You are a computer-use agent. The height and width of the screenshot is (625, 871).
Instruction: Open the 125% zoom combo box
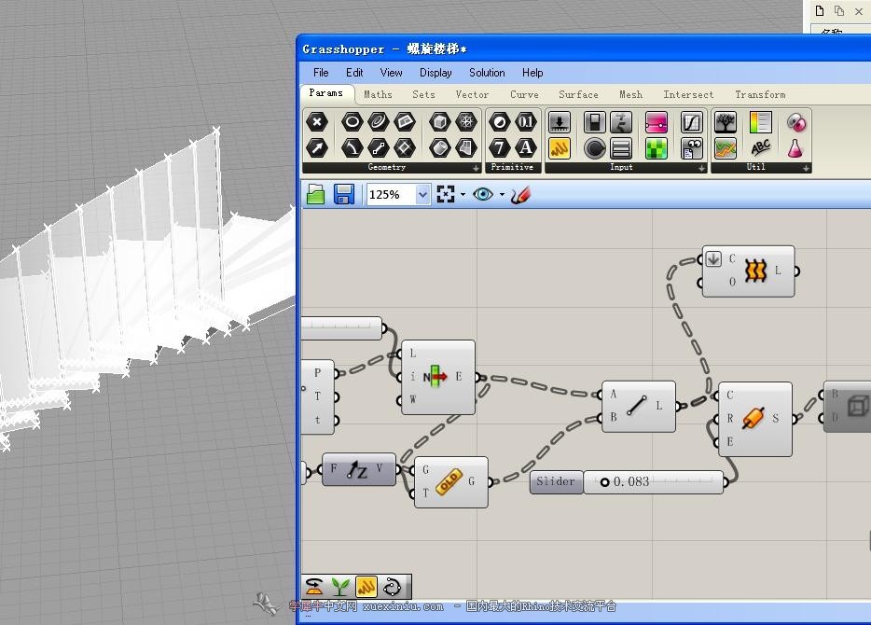tap(398, 194)
